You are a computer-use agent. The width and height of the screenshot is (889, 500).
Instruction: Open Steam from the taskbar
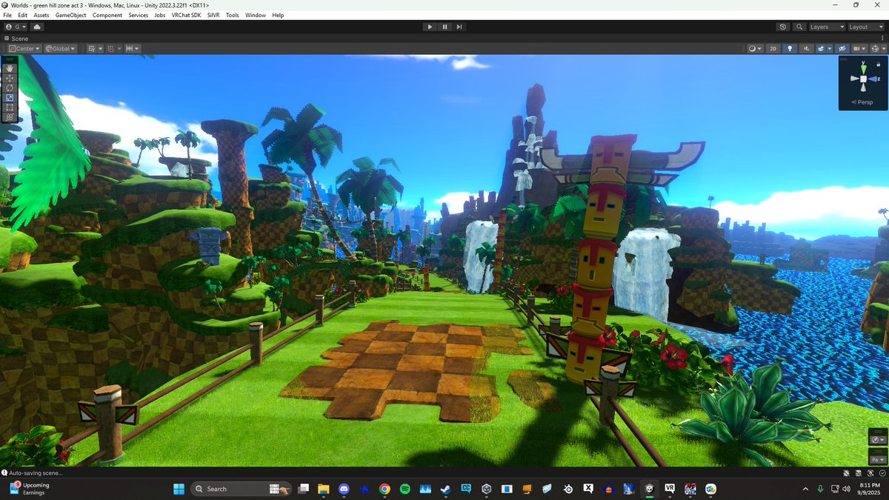tap(445, 489)
